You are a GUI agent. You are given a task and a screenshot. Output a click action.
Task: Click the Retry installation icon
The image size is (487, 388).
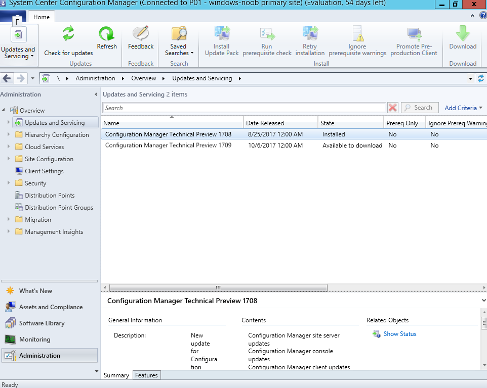tap(310, 33)
